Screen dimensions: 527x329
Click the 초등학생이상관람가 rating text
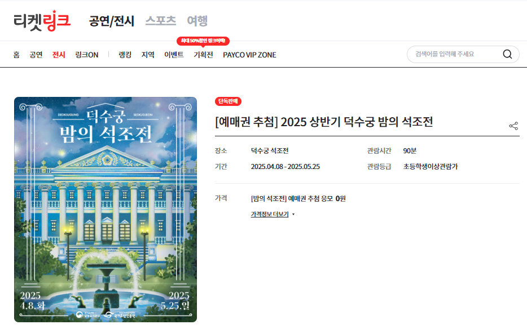430,167
